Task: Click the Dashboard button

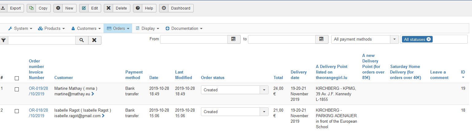Action: [176, 8]
